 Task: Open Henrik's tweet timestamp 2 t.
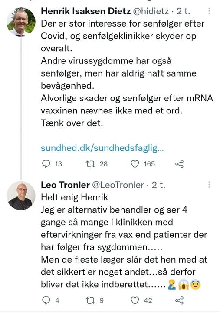click(x=183, y=11)
